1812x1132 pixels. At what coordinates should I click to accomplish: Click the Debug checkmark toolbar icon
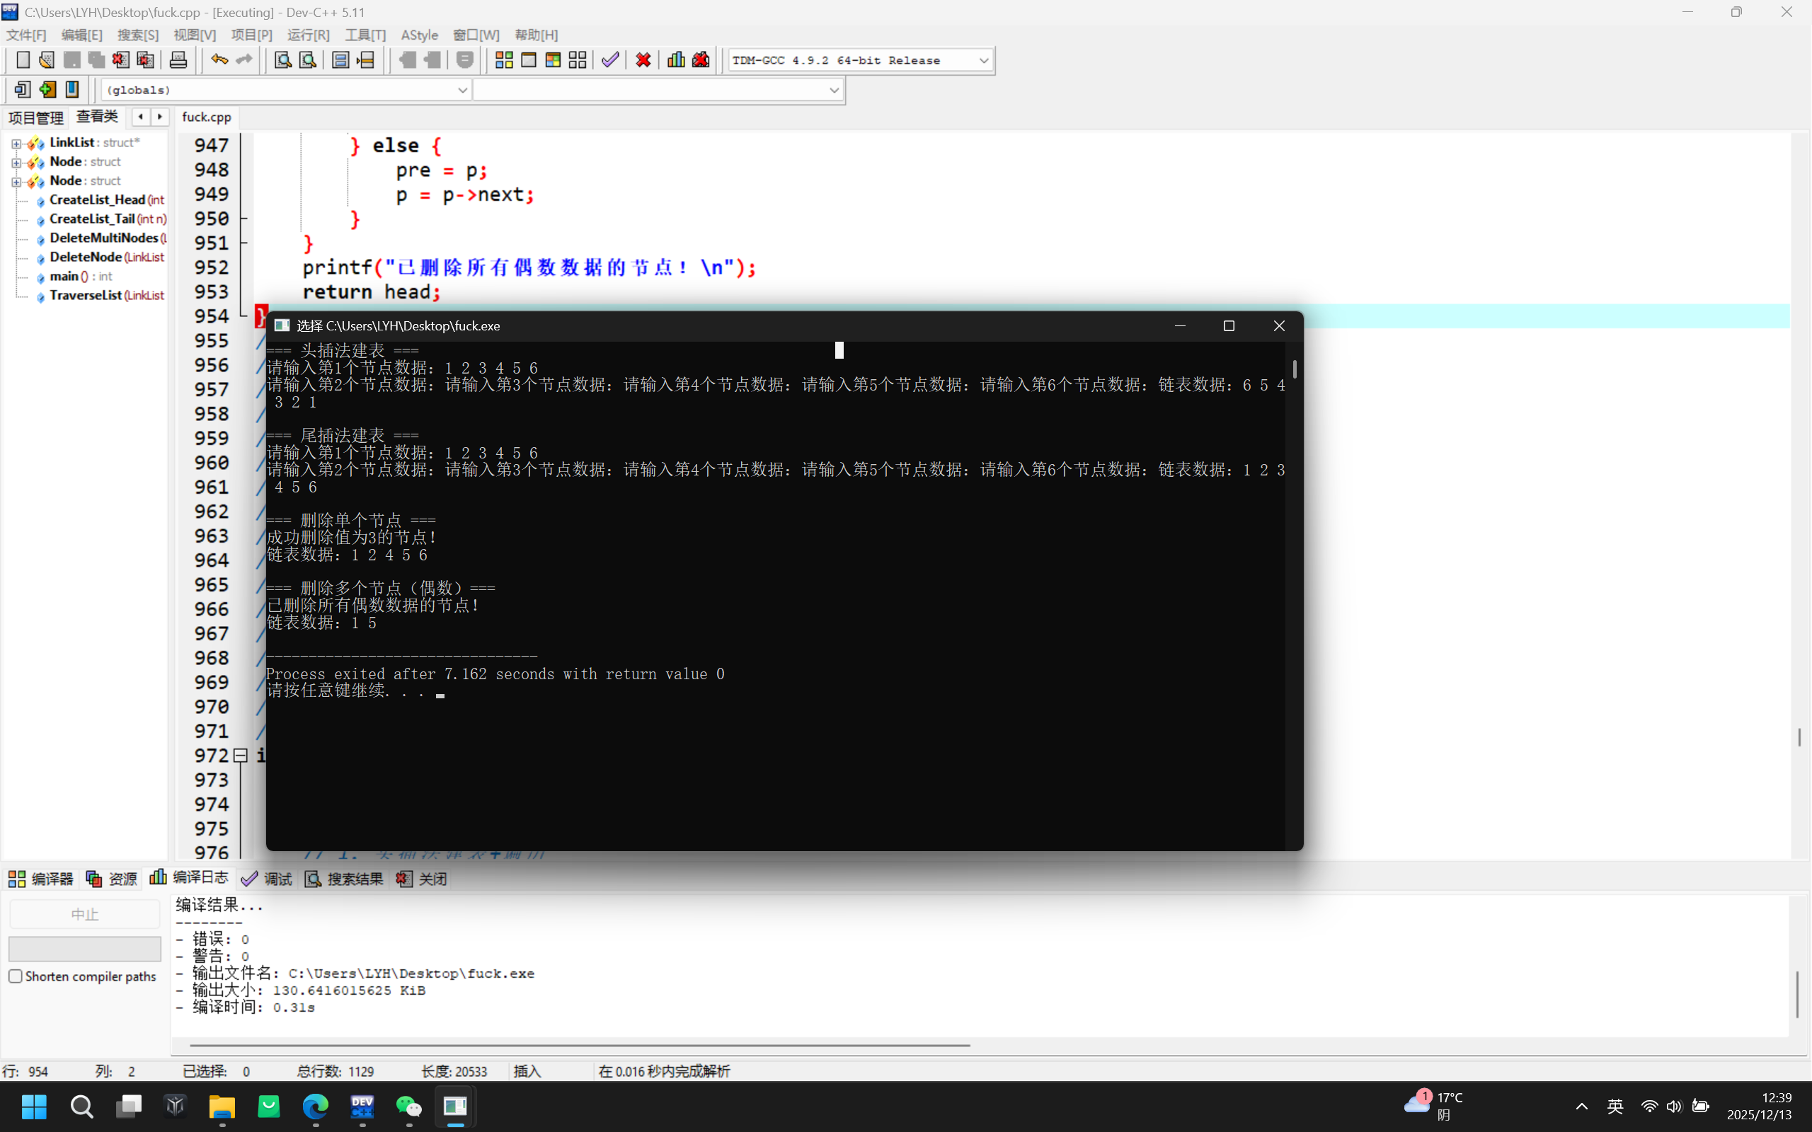pos(610,60)
